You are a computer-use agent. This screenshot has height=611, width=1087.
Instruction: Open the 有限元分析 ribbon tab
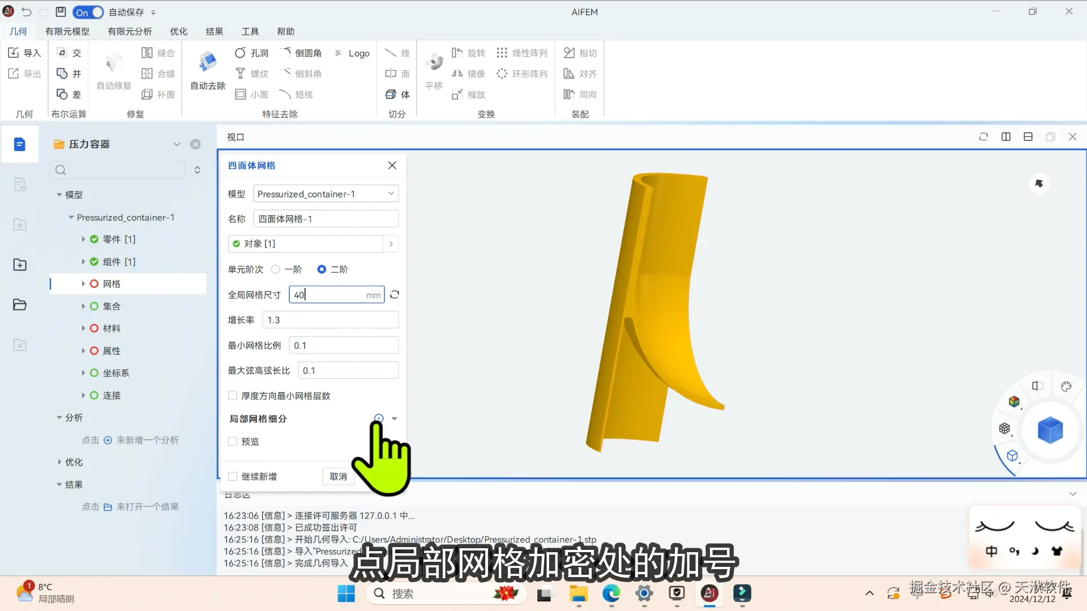tap(130, 32)
